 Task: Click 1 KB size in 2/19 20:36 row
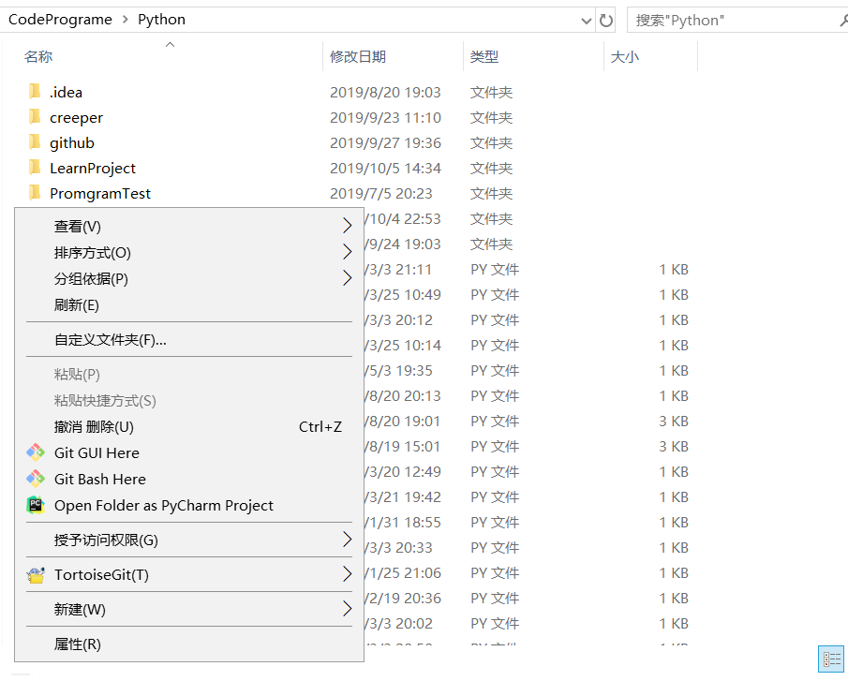[674, 599]
